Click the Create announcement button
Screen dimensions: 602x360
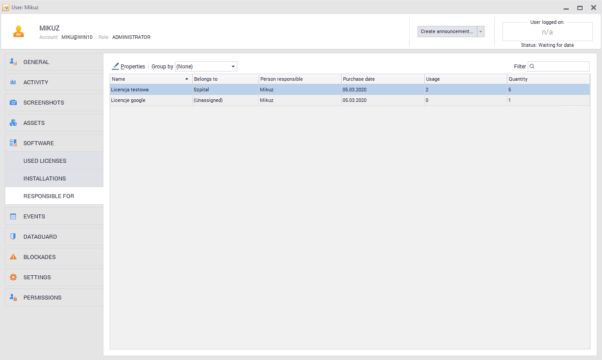pyautogui.click(x=447, y=32)
